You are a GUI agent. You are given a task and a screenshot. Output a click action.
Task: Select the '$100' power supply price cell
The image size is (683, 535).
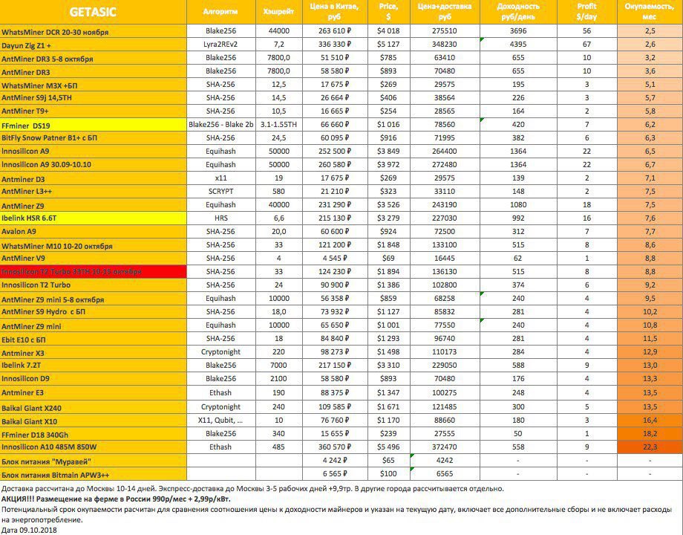click(388, 474)
